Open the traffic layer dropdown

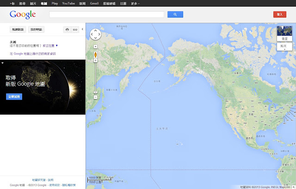coord(284,47)
